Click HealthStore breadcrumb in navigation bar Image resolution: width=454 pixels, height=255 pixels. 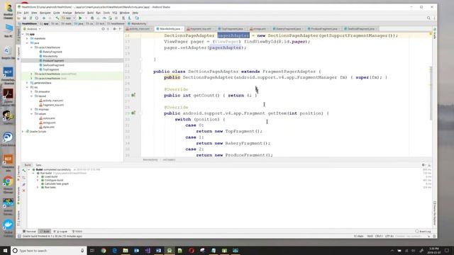click(29, 23)
